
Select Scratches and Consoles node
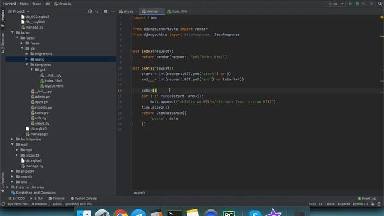click(34, 193)
